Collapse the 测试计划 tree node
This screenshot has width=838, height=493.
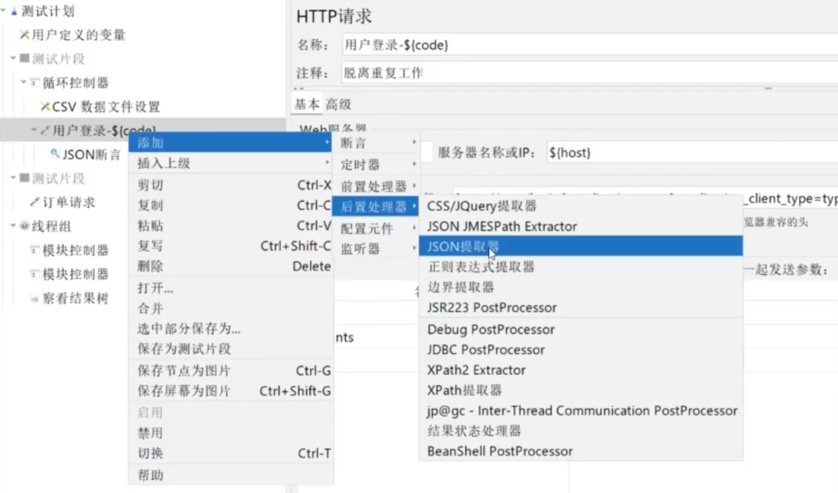pyautogui.click(x=4, y=10)
